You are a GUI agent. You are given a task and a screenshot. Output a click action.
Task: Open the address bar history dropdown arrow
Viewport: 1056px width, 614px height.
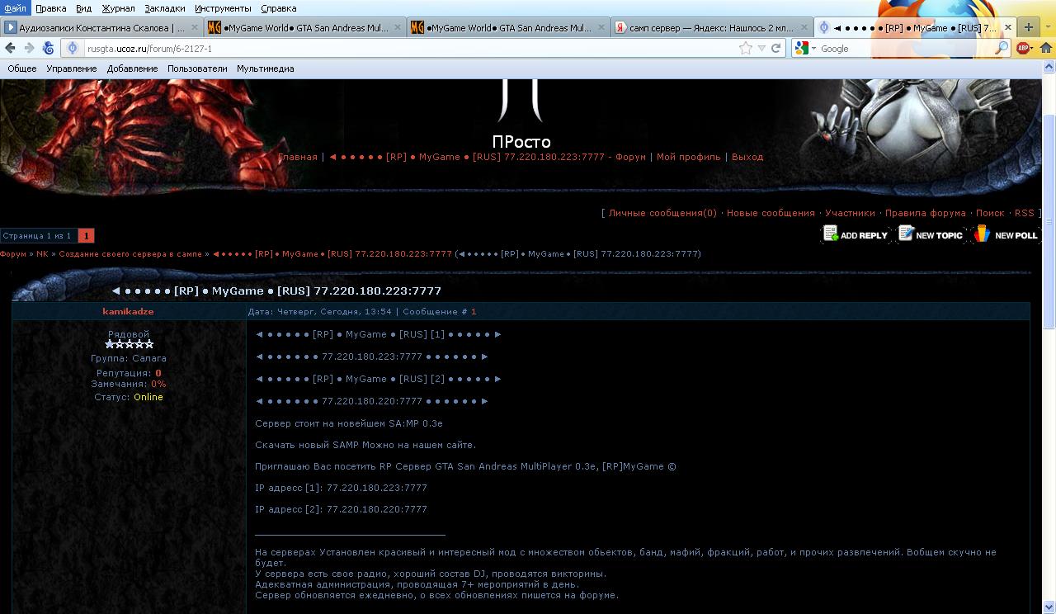[x=761, y=49]
